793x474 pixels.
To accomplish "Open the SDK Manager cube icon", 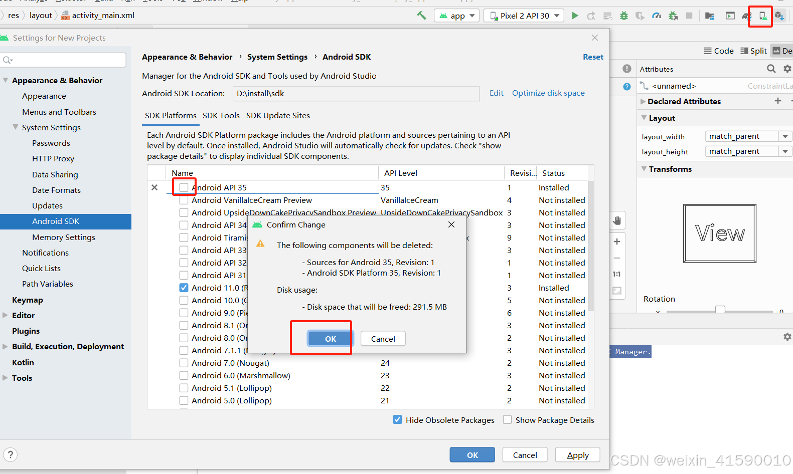I will point(779,16).
